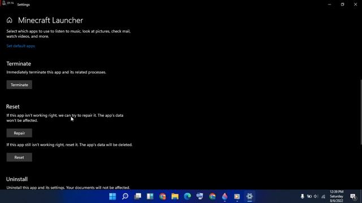Launch first Chrome icon next to Widgets
The width and height of the screenshot is (362, 203).
pyautogui.click(x=162, y=196)
